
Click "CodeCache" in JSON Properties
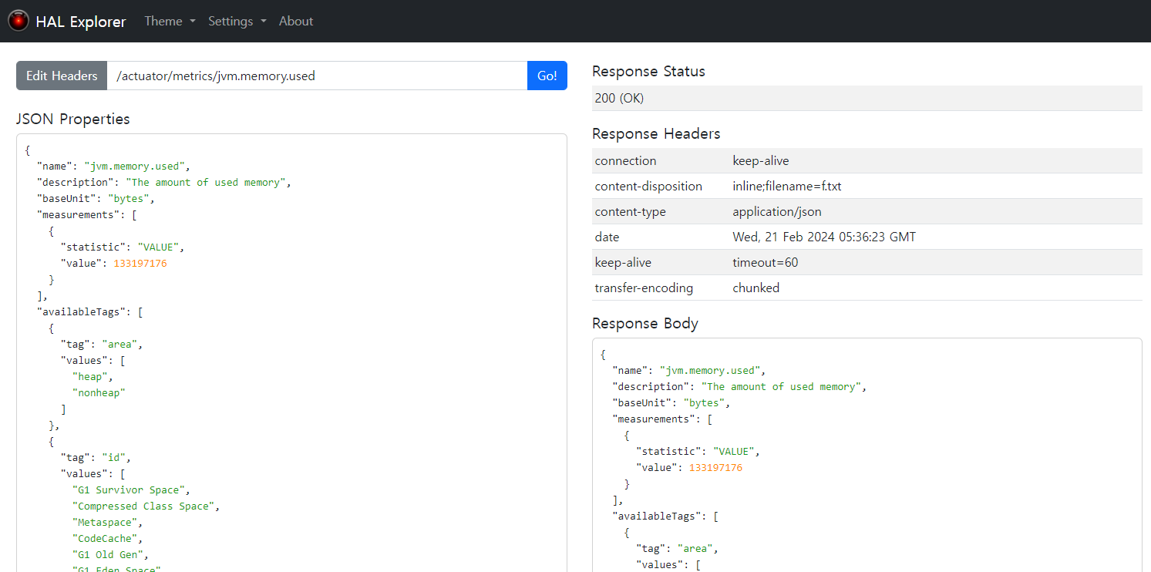point(105,538)
